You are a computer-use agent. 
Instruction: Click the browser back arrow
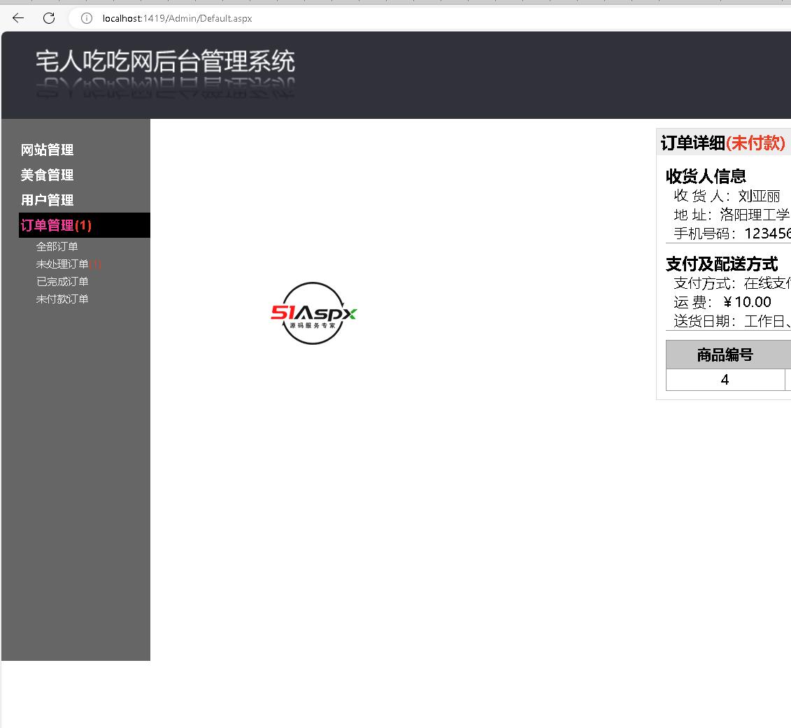click(18, 18)
